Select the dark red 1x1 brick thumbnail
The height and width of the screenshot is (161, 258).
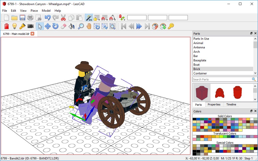[x=202, y=92]
